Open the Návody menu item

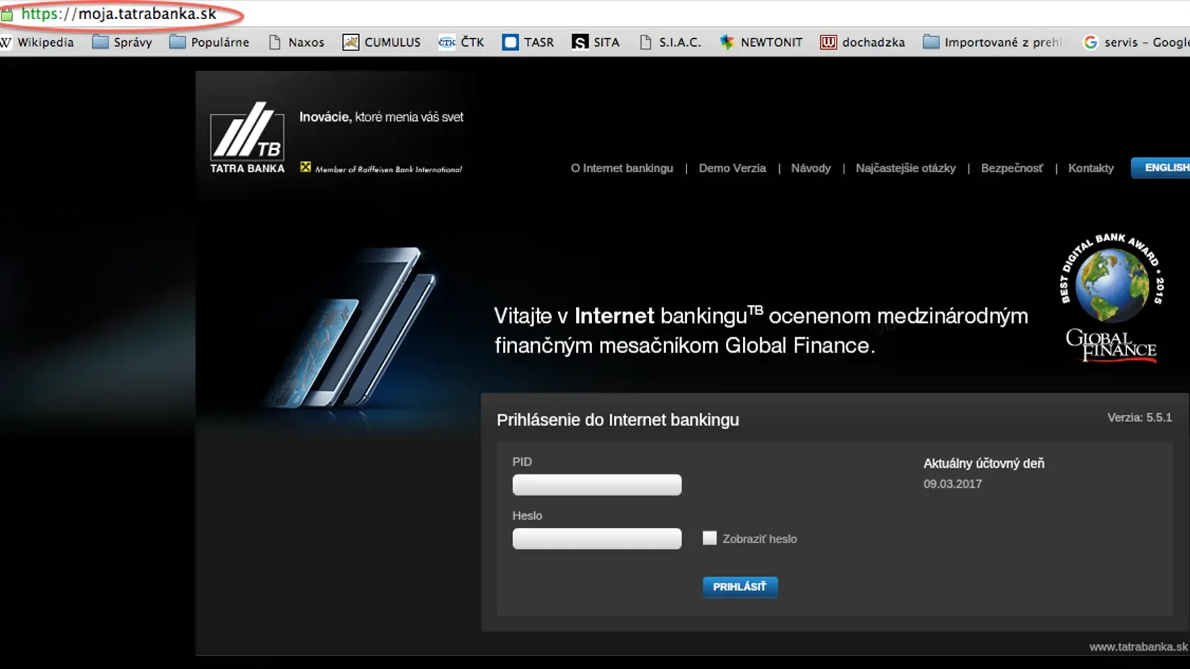pyautogui.click(x=811, y=168)
